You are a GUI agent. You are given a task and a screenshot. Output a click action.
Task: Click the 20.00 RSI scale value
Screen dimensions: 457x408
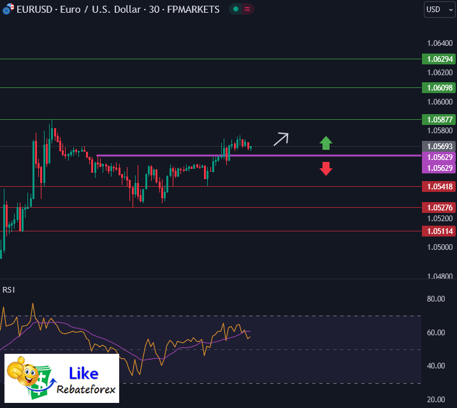point(436,400)
